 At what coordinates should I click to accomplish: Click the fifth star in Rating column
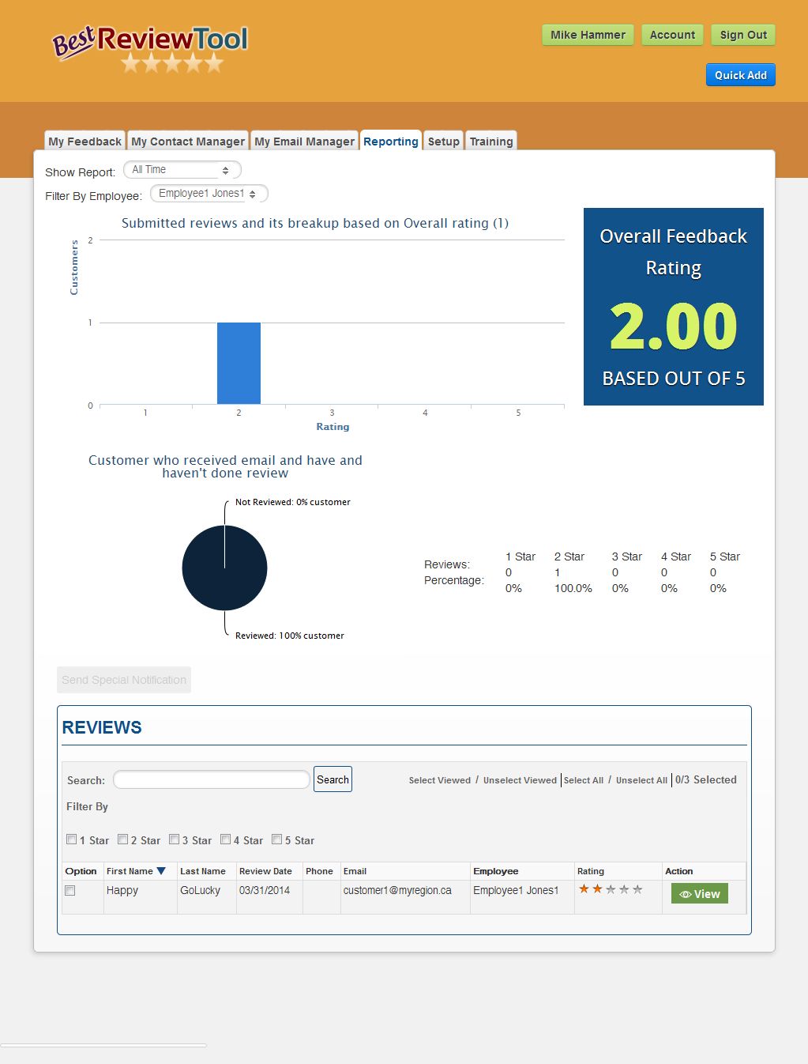point(637,889)
